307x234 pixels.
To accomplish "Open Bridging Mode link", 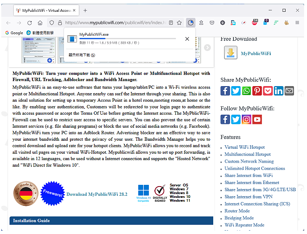I will [239, 218].
